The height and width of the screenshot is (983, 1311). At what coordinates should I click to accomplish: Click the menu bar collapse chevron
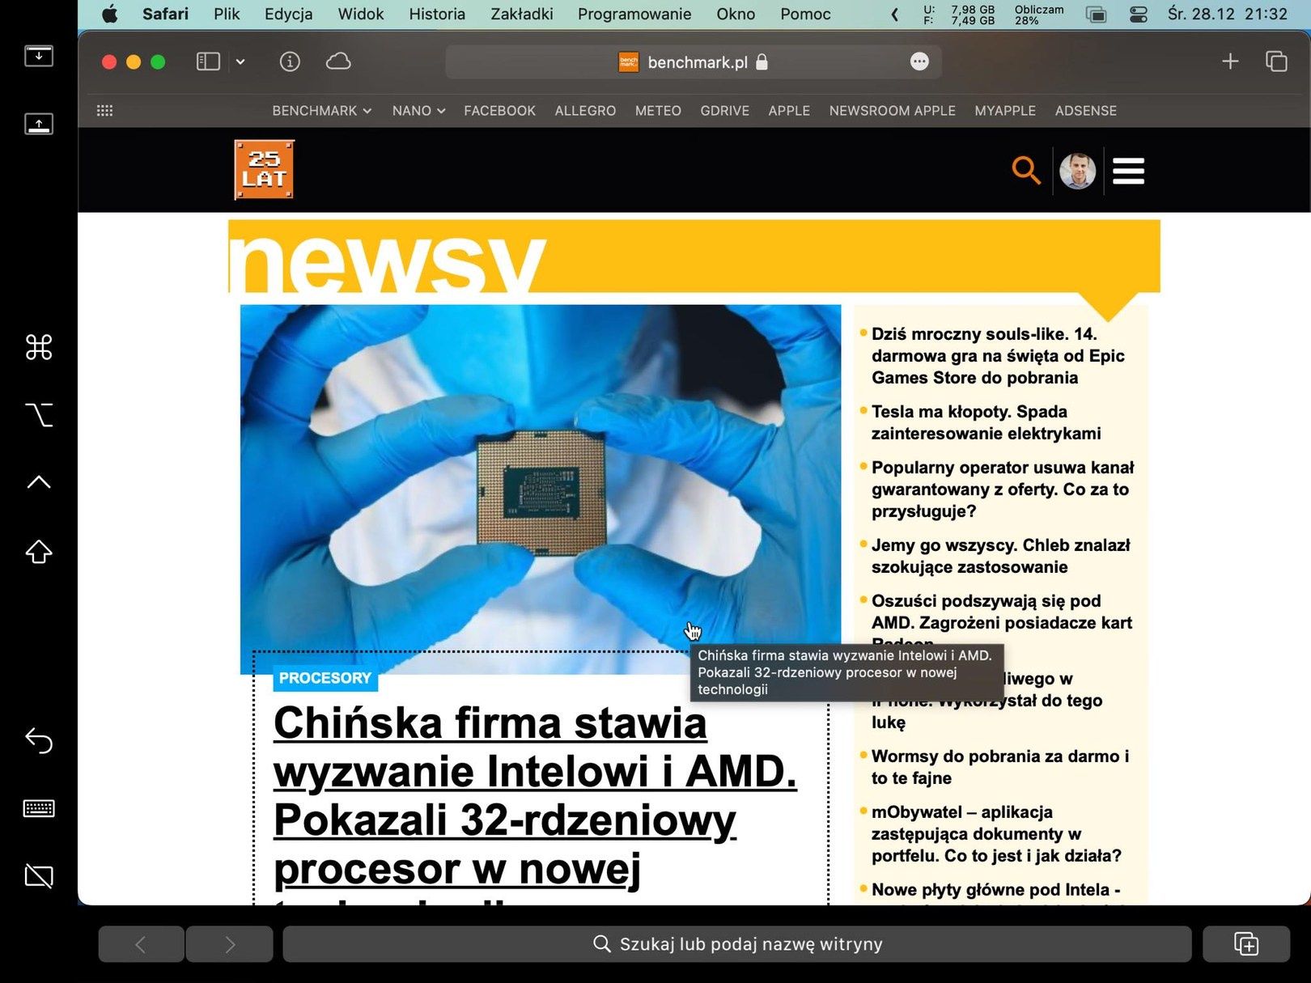click(x=894, y=14)
